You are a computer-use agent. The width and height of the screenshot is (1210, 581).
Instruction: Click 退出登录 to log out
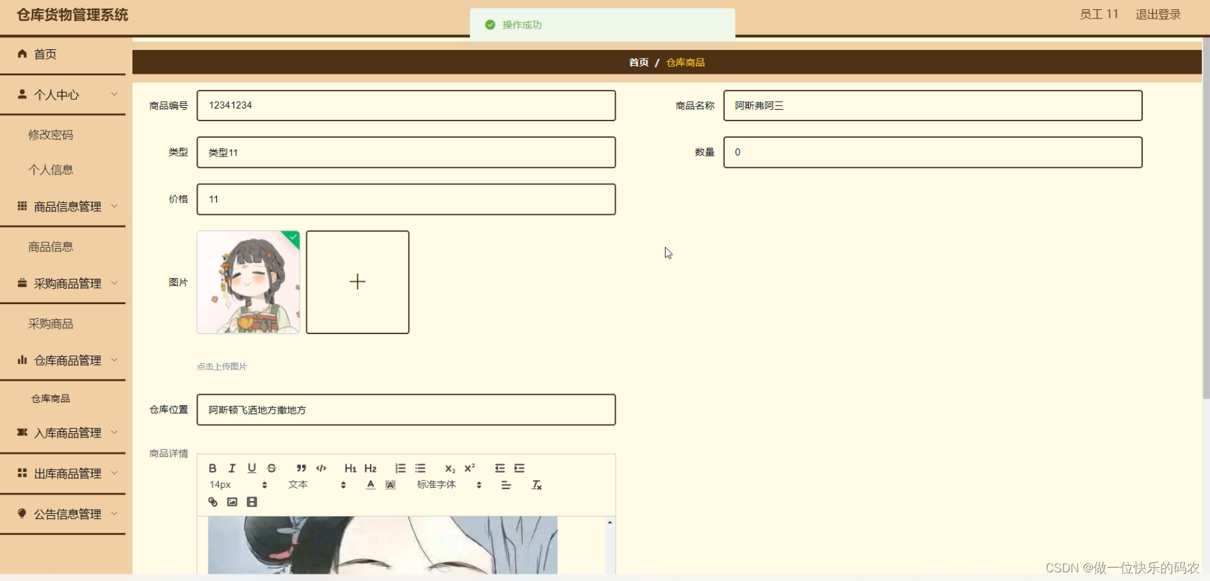tap(1157, 15)
